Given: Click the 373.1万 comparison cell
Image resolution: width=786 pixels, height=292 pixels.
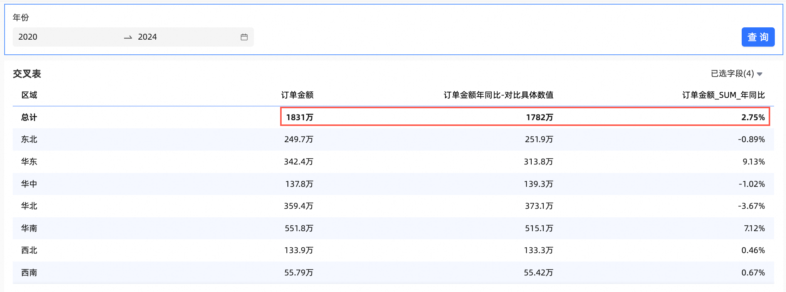Looking at the screenshot, I should pyautogui.click(x=539, y=206).
